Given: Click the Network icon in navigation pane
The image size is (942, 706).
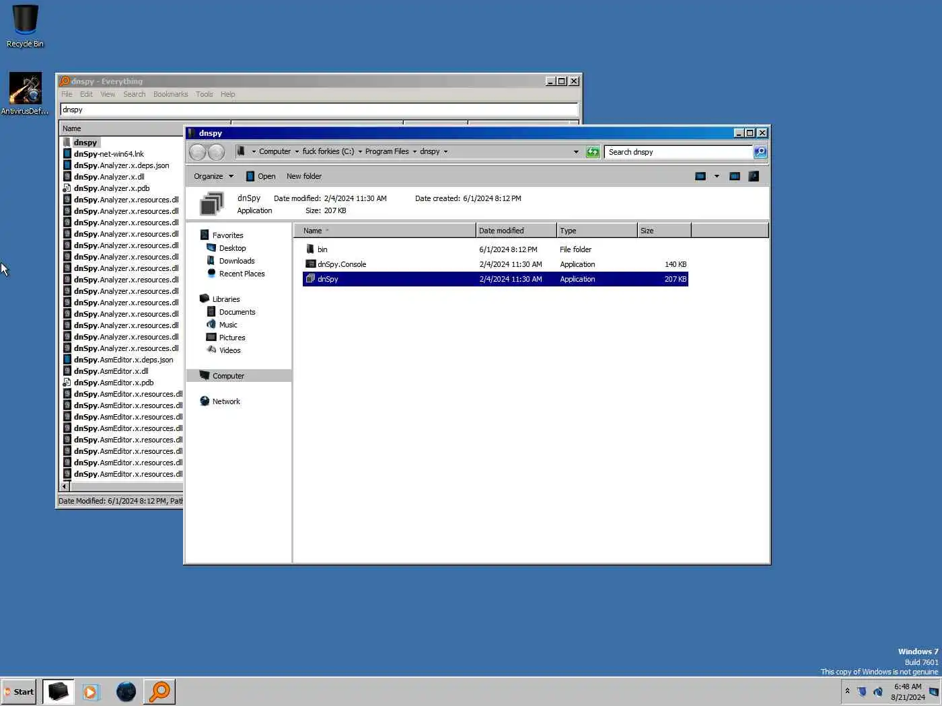Looking at the screenshot, I should [x=205, y=401].
